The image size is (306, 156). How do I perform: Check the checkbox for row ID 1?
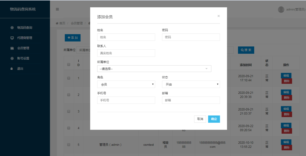69,78
